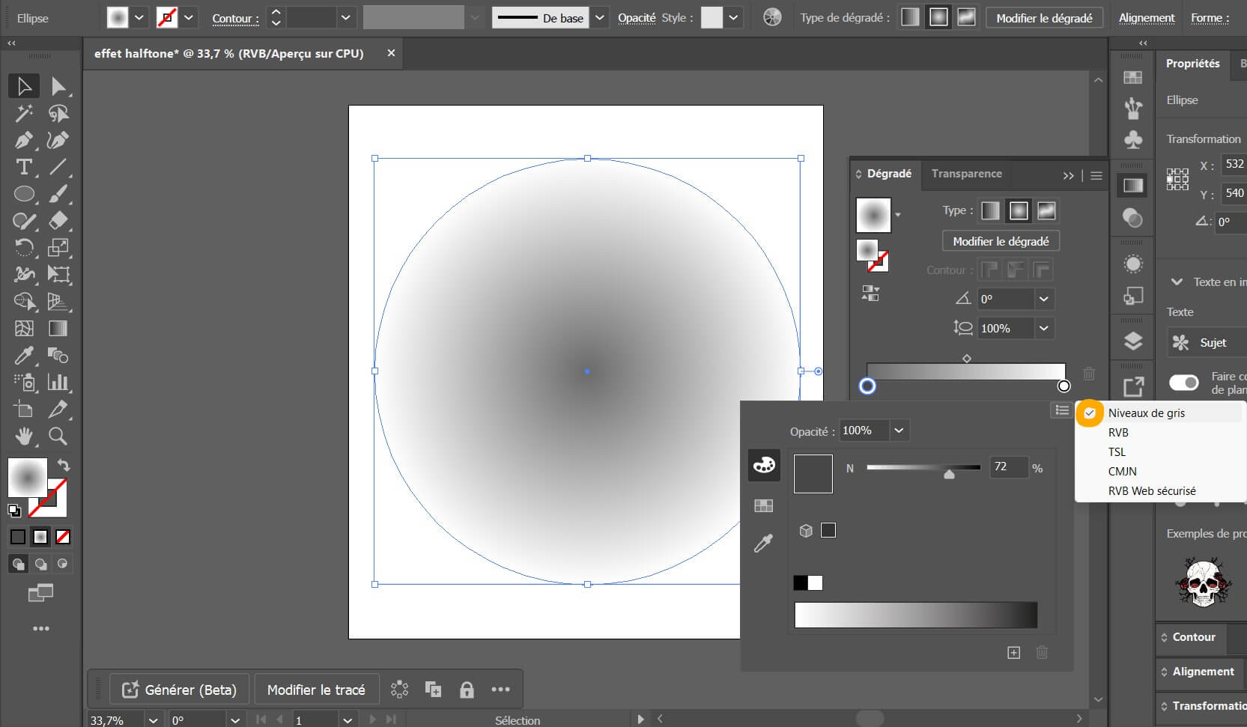Screen dimensions: 1247x727
Task: Select the Rotate tool
Action: 24,247
